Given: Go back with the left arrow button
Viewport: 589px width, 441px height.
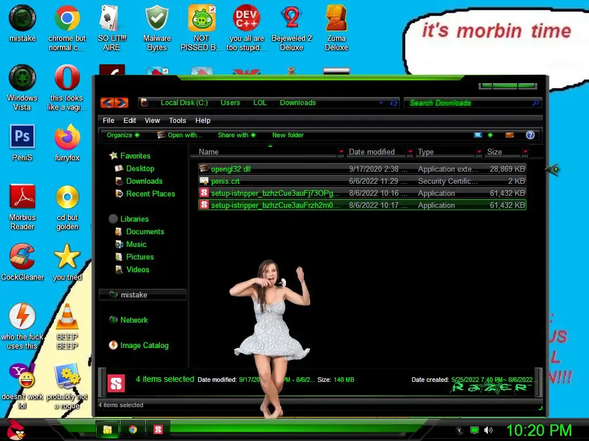Looking at the screenshot, I should tap(108, 103).
